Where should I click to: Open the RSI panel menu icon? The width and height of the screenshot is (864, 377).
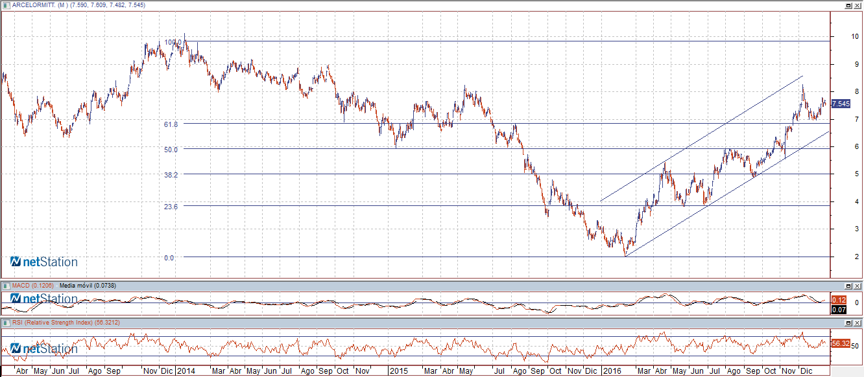pos(7,322)
